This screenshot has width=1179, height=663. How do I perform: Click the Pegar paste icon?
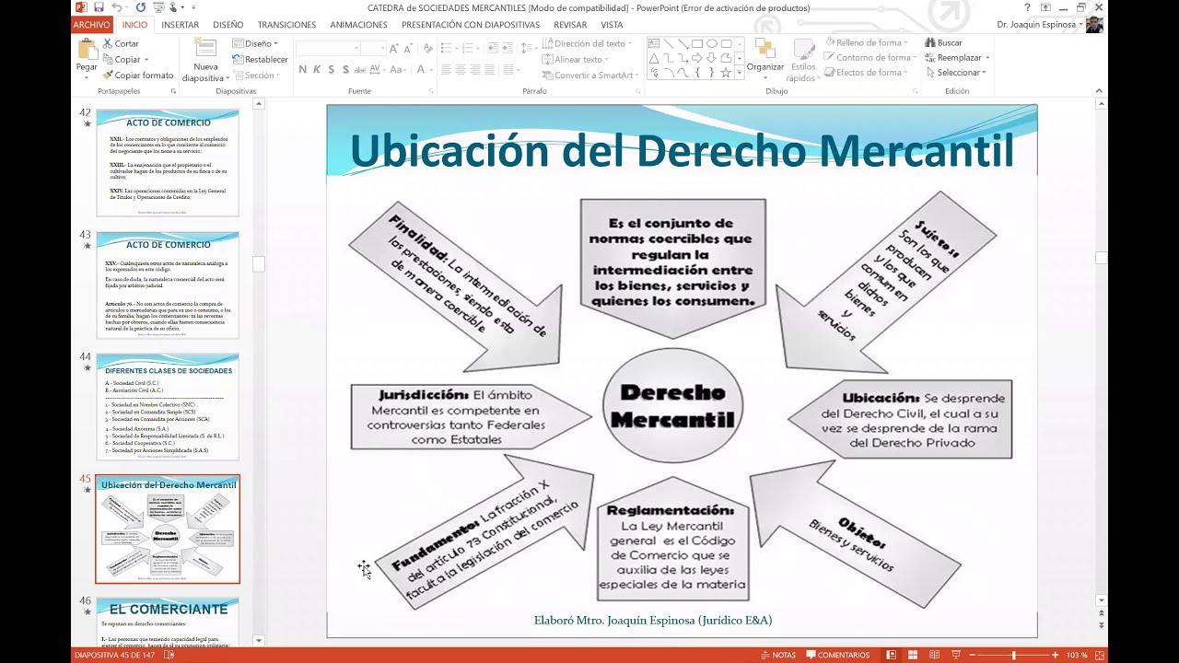pyautogui.click(x=87, y=51)
